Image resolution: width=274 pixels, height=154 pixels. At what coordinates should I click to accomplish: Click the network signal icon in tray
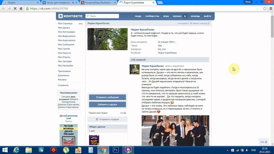click(x=237, y=150)
